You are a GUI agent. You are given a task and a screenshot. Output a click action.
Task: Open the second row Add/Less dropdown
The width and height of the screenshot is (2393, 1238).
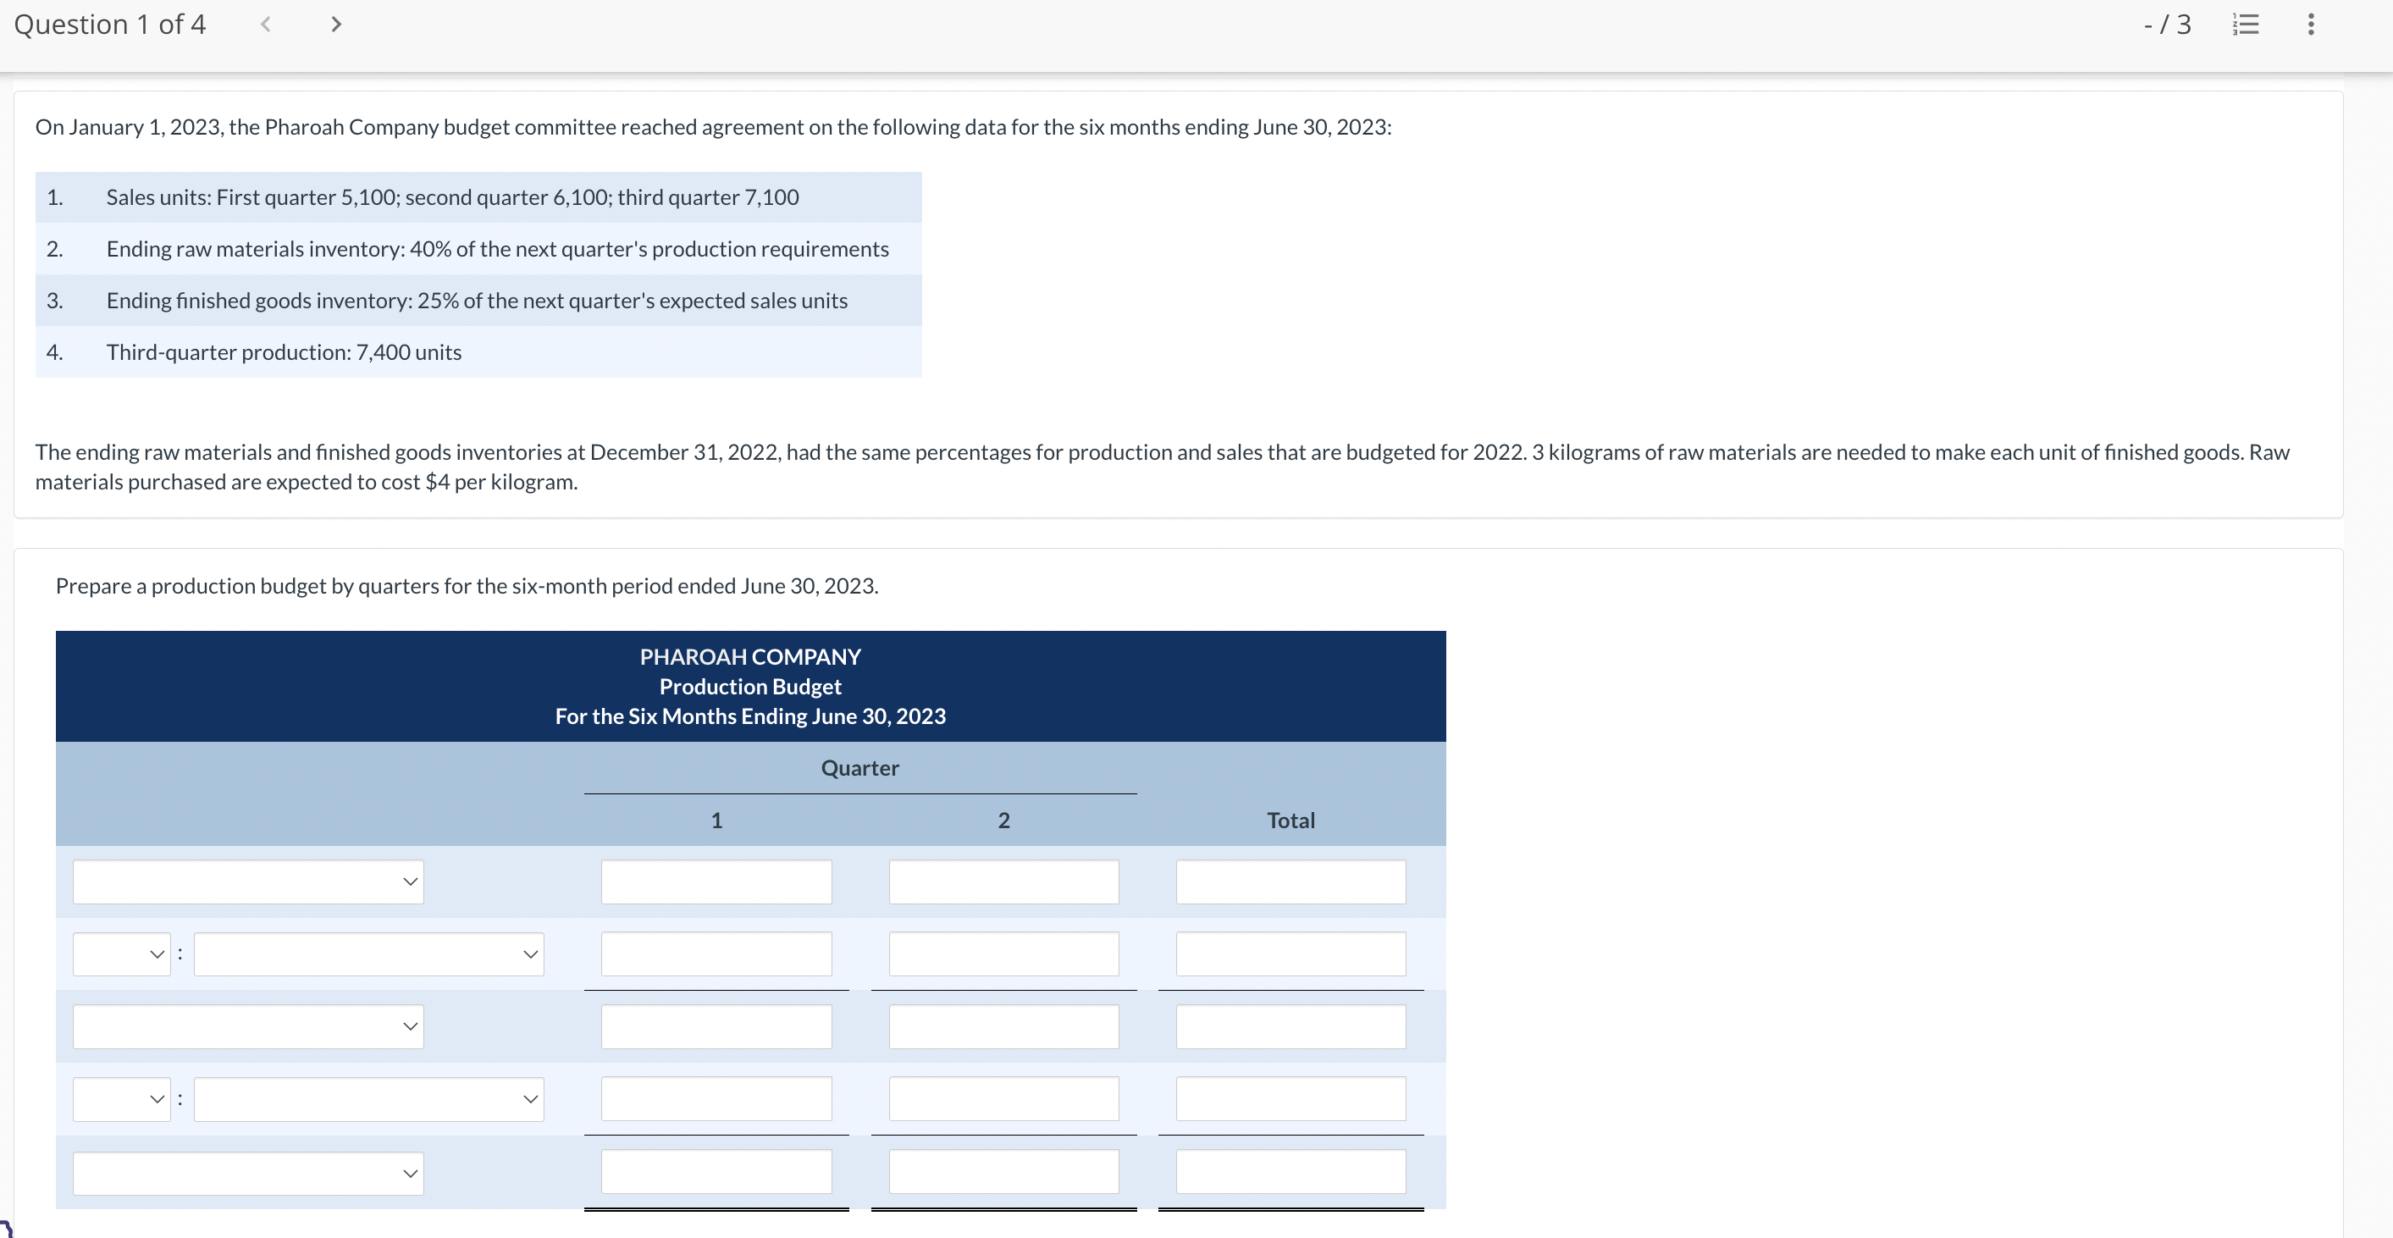pos(122,953)
